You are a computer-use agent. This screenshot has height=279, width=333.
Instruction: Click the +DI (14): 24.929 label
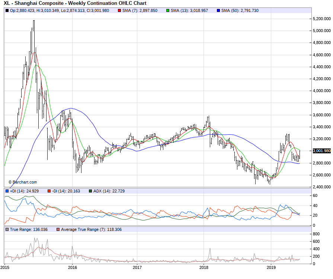25,191
